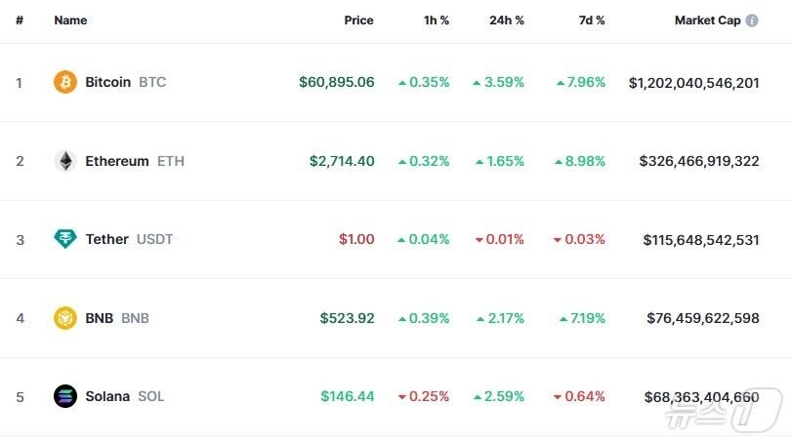Click the Tether logo icon
This screenshot has width=792, height=444.
pos(64,239)
